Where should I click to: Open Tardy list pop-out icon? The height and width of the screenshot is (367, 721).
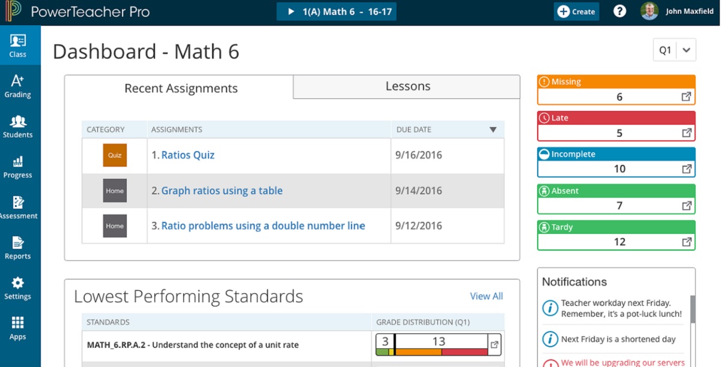[687, 242]
